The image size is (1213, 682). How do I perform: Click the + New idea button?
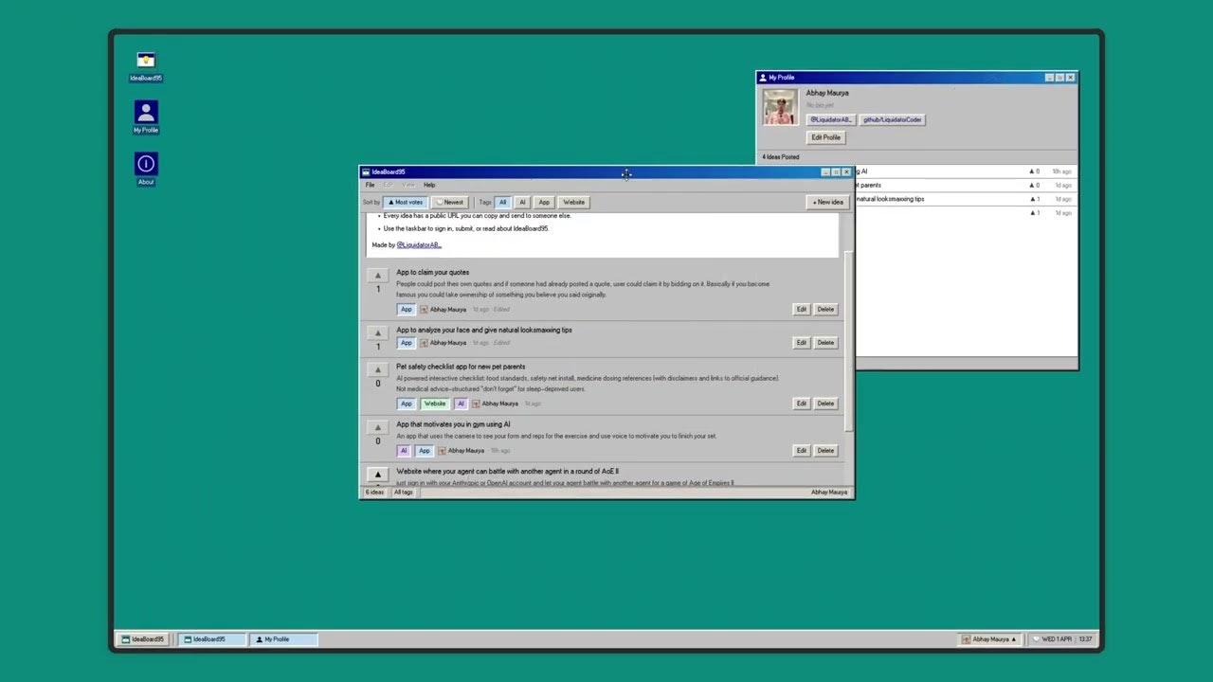827,202
